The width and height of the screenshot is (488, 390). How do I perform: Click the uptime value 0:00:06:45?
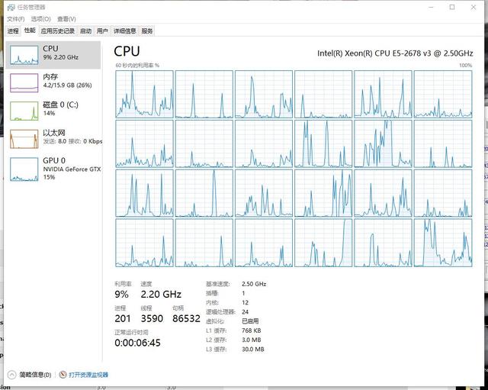pos(137,343)
